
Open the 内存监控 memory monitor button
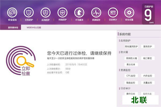coord(148,76)
